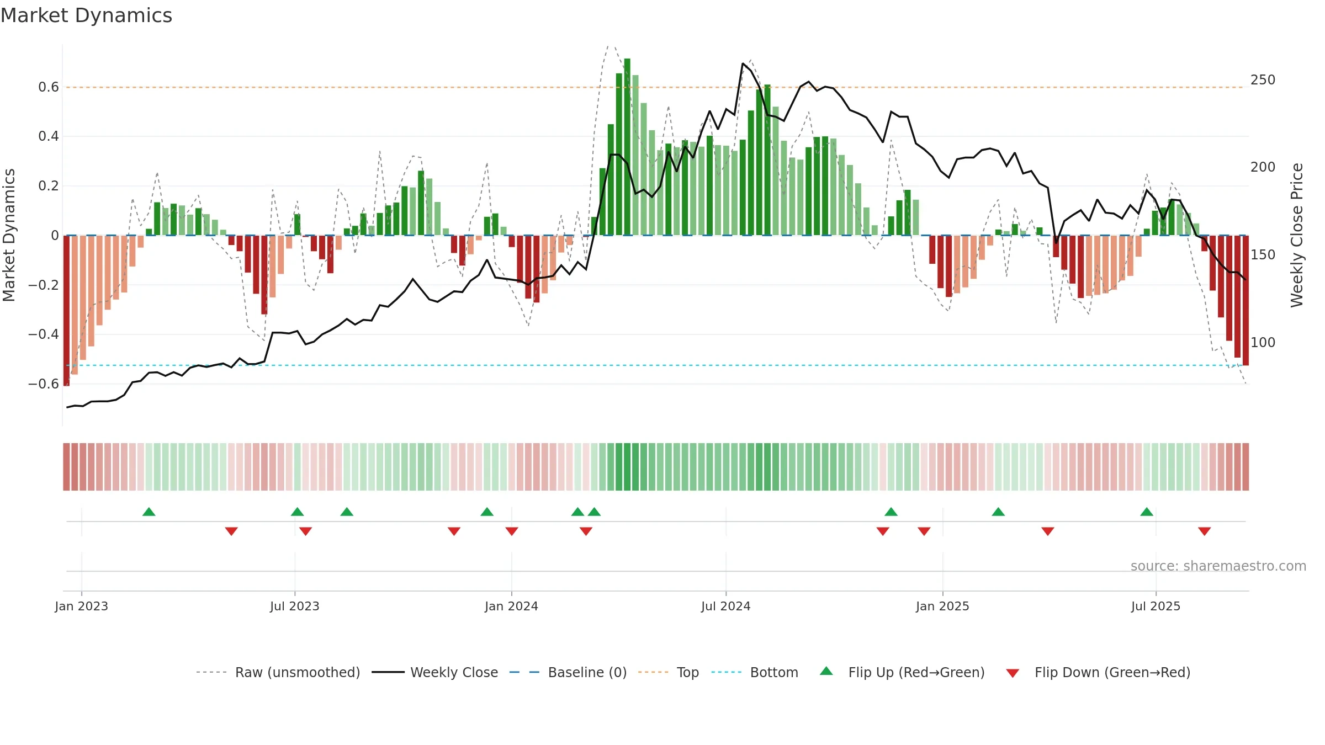
Task: Select the red flip-down marker at Jan 2024
Action: coord(512,531)
